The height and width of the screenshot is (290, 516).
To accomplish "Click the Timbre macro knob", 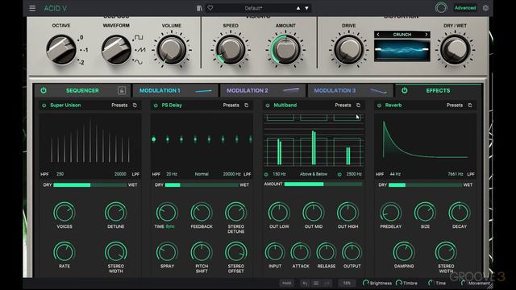I will click(x=399, y=283).
